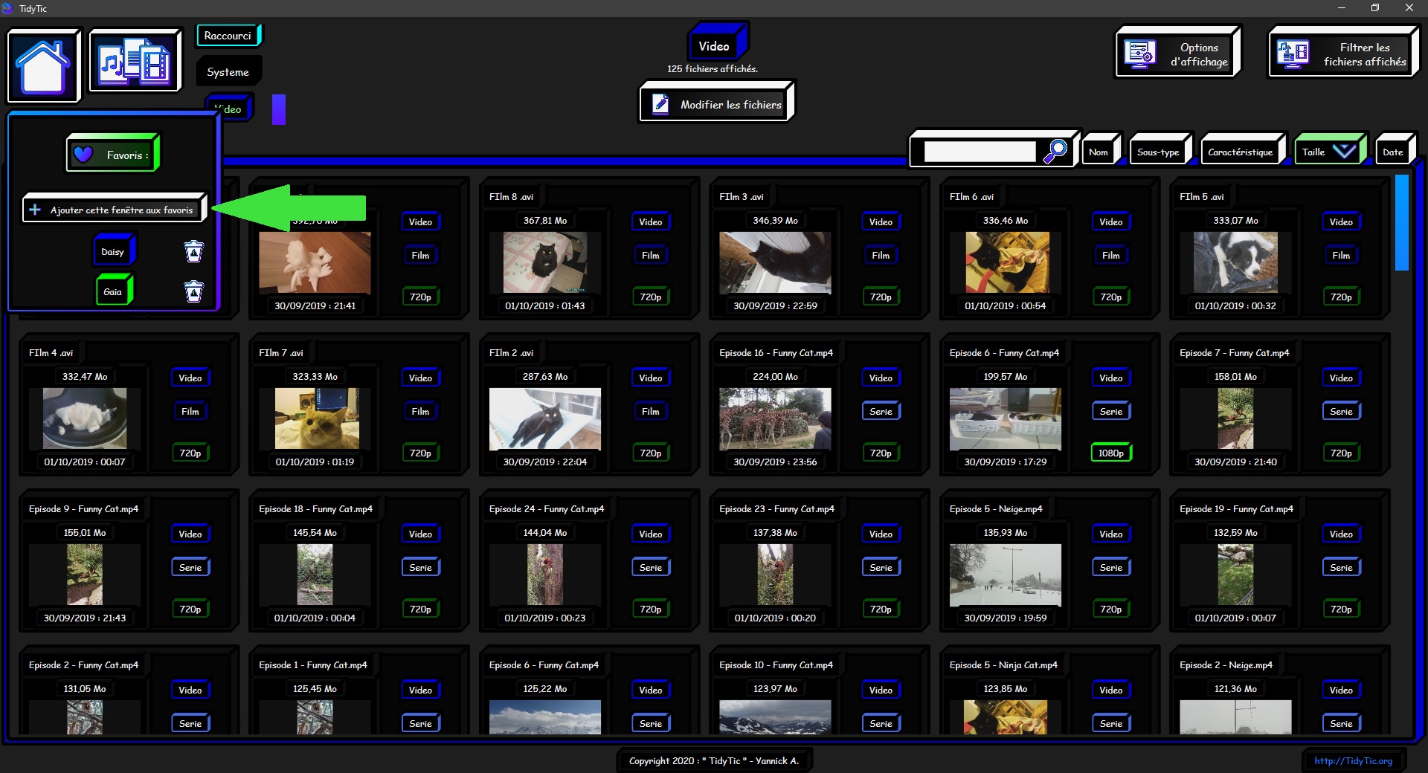The height and width of the screenshot is (773, 1428).
Task: Open the FIlm 7 orange cat thumbnail
Action: (x=317, y=418)
